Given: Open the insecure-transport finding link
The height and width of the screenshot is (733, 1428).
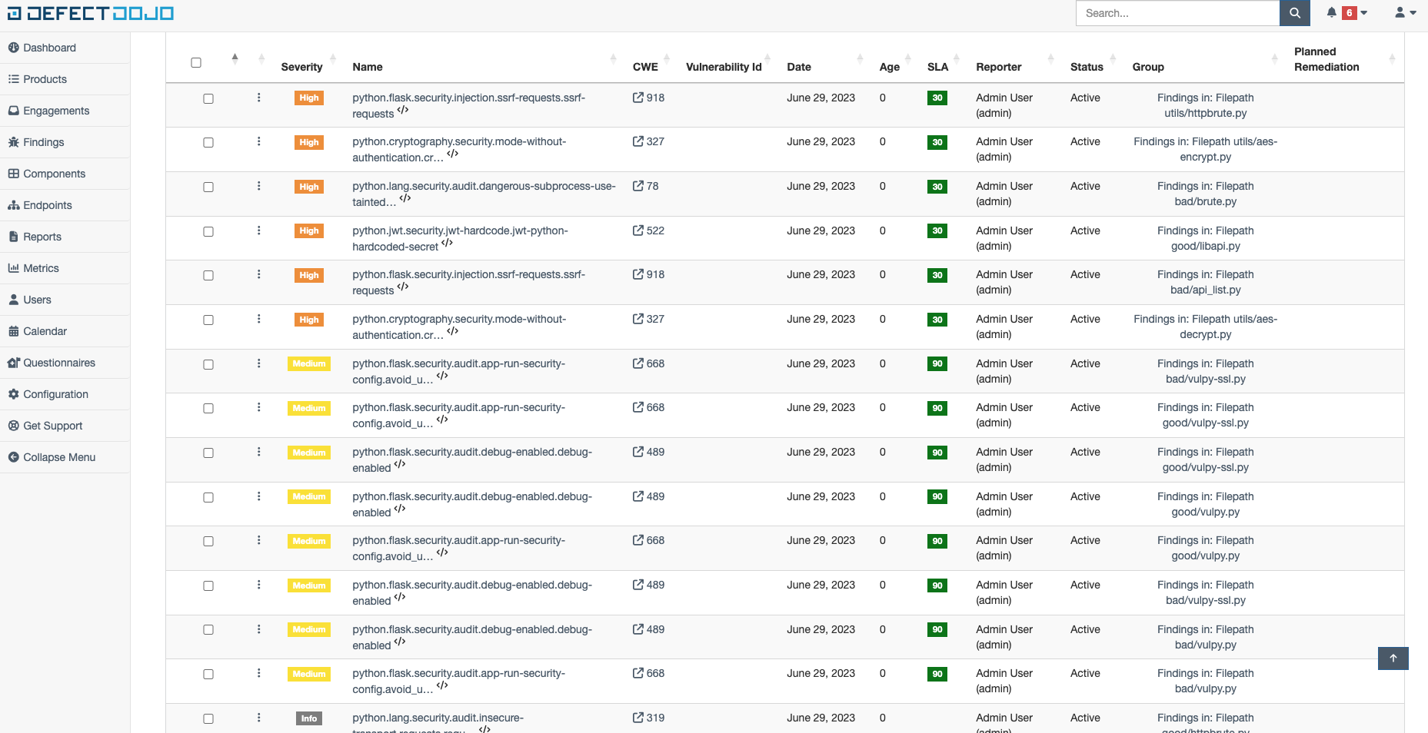Looking at the screenshot, I should tap(438, 723).
